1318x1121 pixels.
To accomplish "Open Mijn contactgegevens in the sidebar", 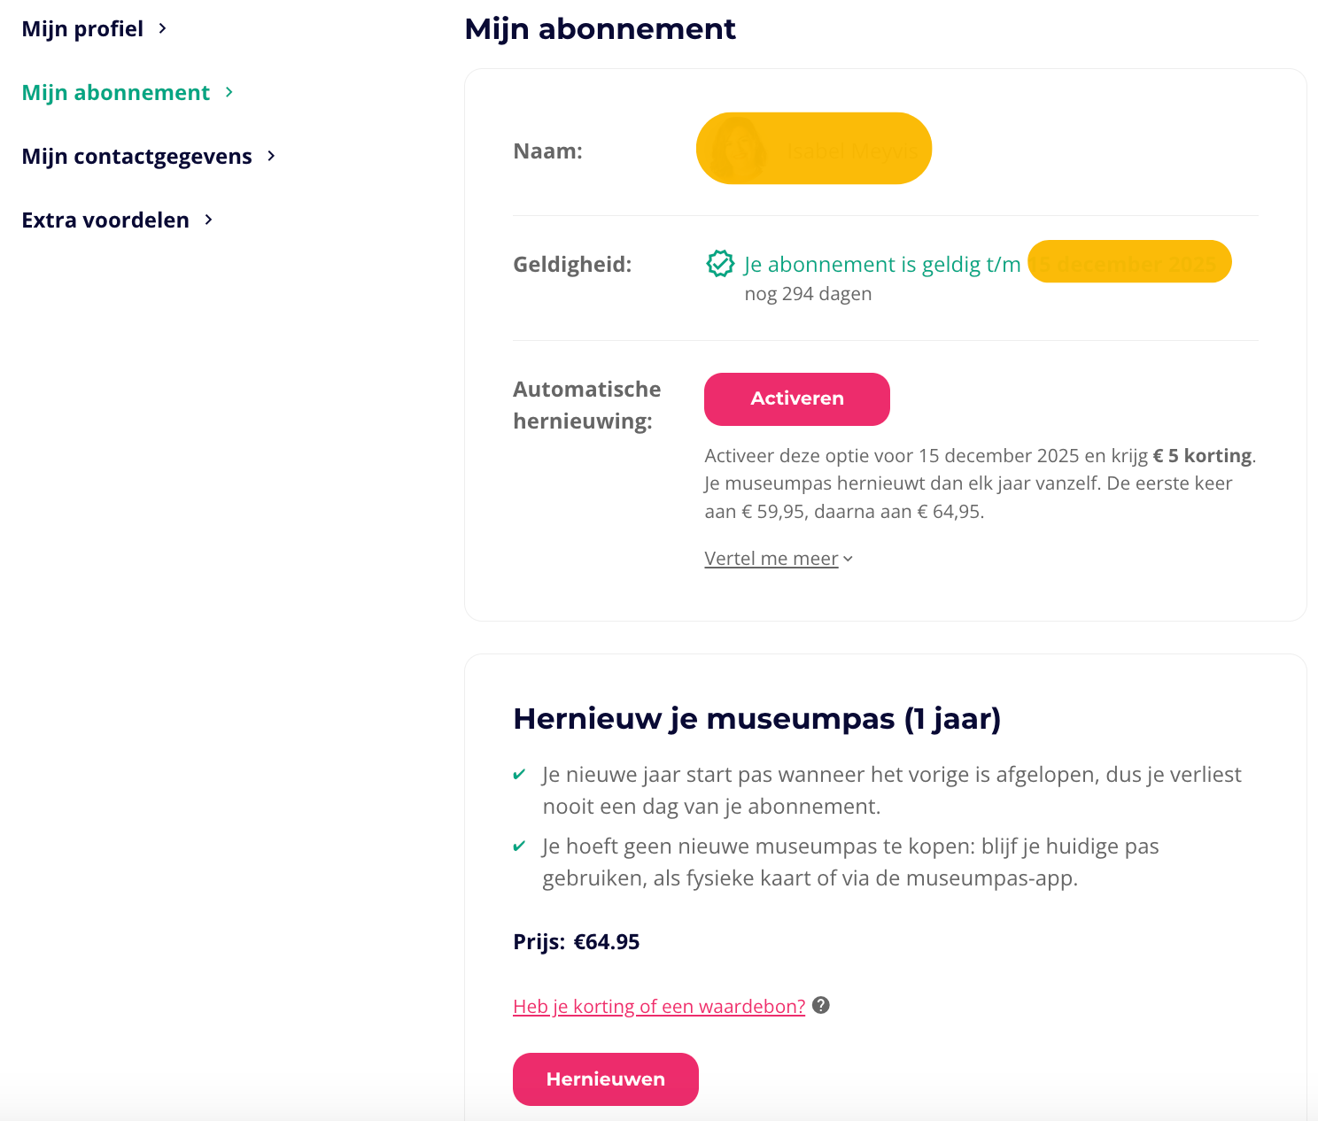I will point(136,157).
